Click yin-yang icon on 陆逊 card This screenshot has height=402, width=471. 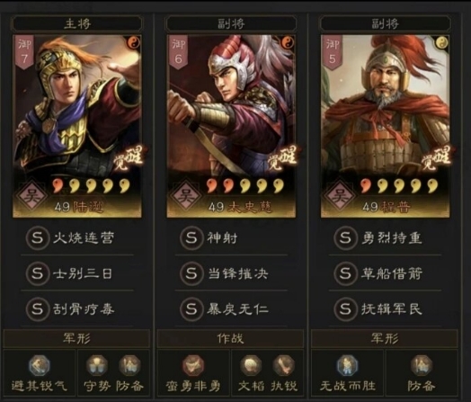point(133,43)
